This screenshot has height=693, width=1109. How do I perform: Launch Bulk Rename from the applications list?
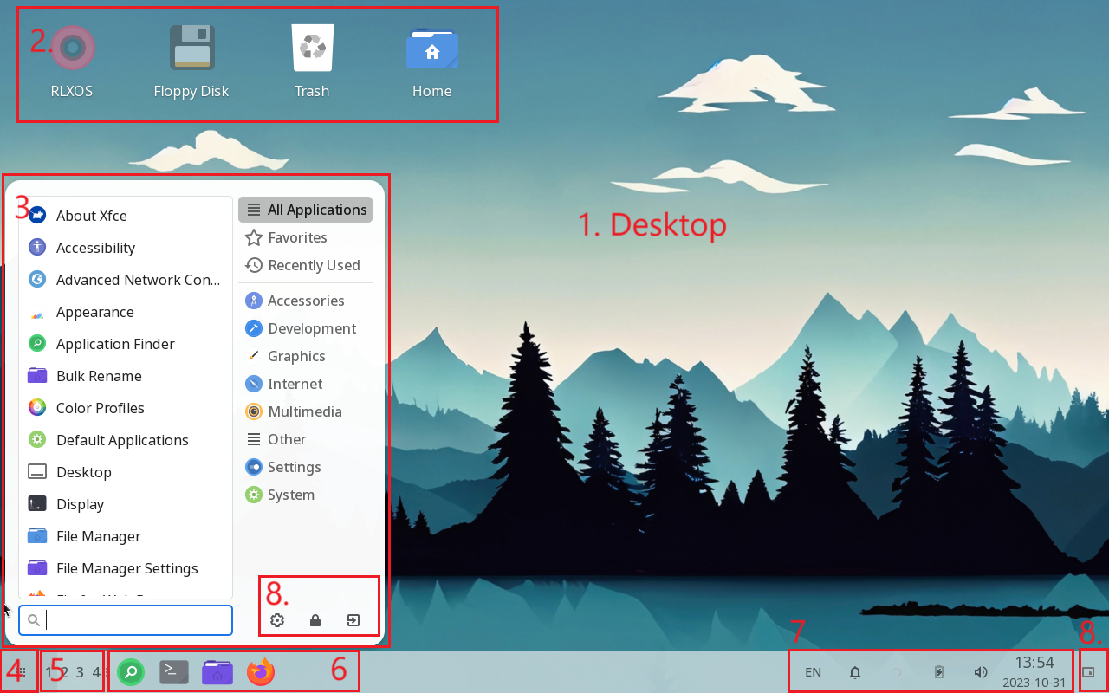(99, 376)
